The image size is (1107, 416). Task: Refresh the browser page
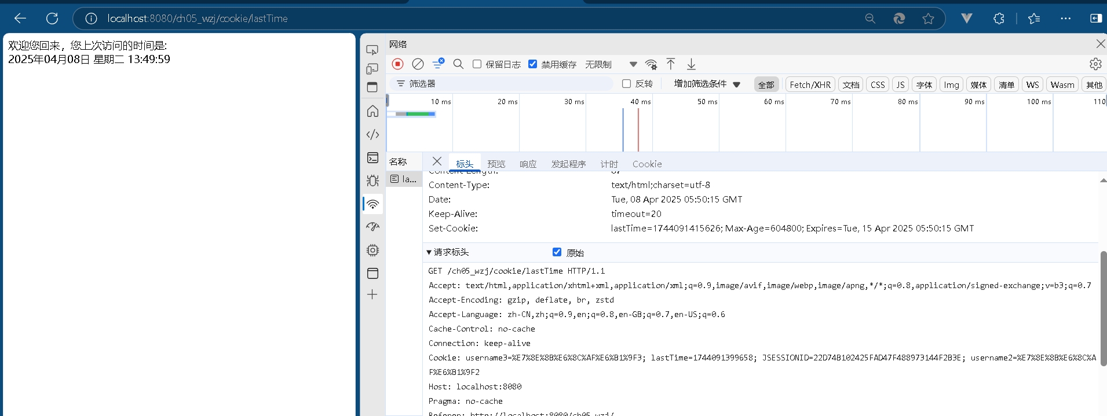(52, 19)
